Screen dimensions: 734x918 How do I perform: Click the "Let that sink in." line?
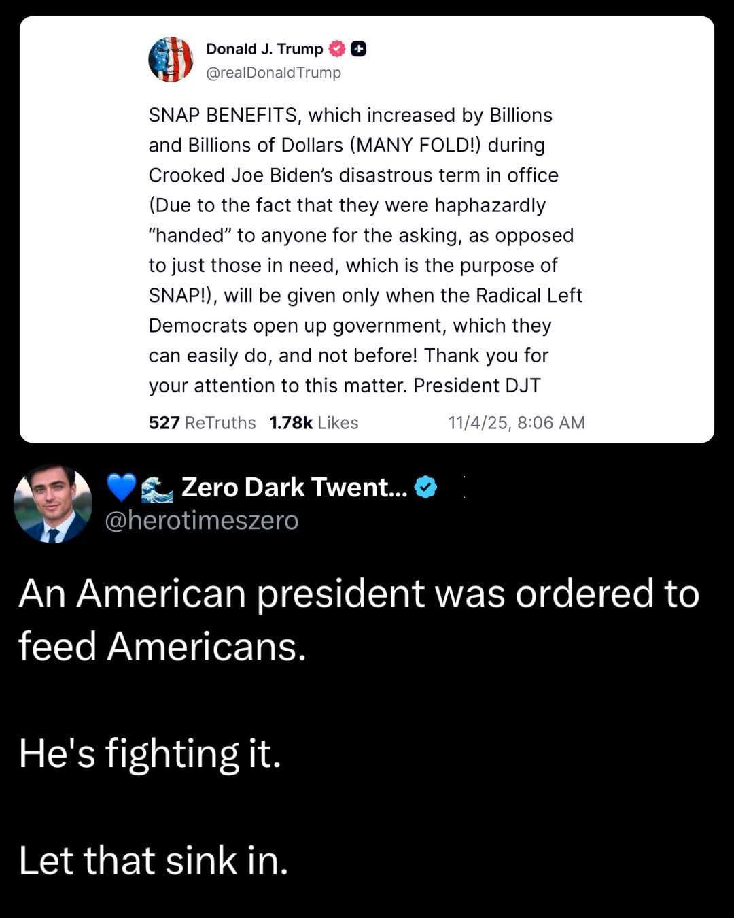click(154, 860)
